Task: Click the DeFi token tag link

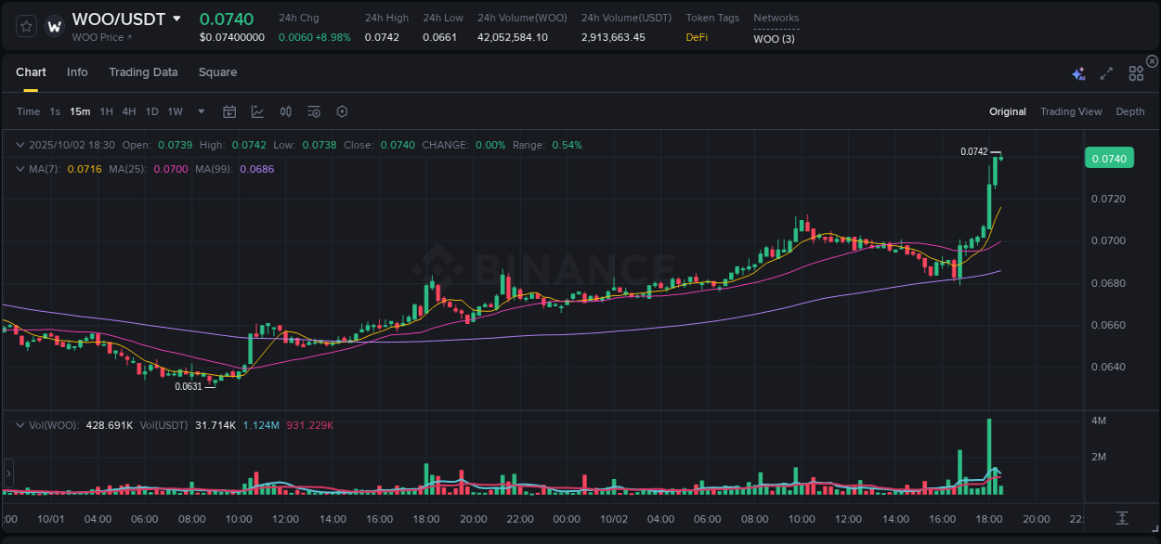Action: click(696, 37)
